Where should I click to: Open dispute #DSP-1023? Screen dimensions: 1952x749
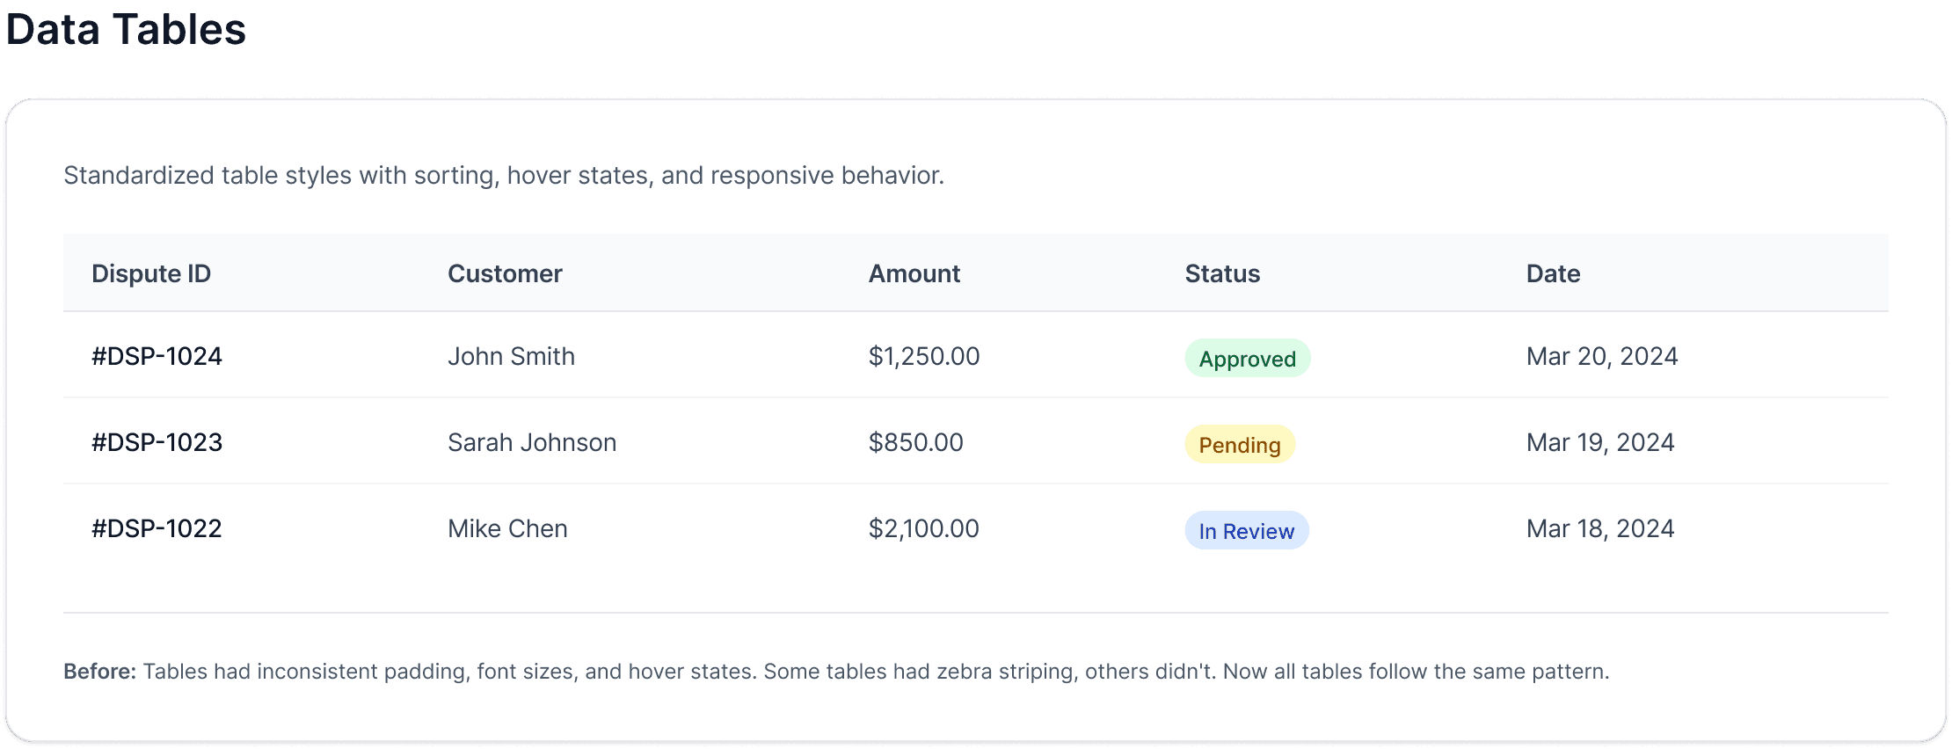point(157,442)
